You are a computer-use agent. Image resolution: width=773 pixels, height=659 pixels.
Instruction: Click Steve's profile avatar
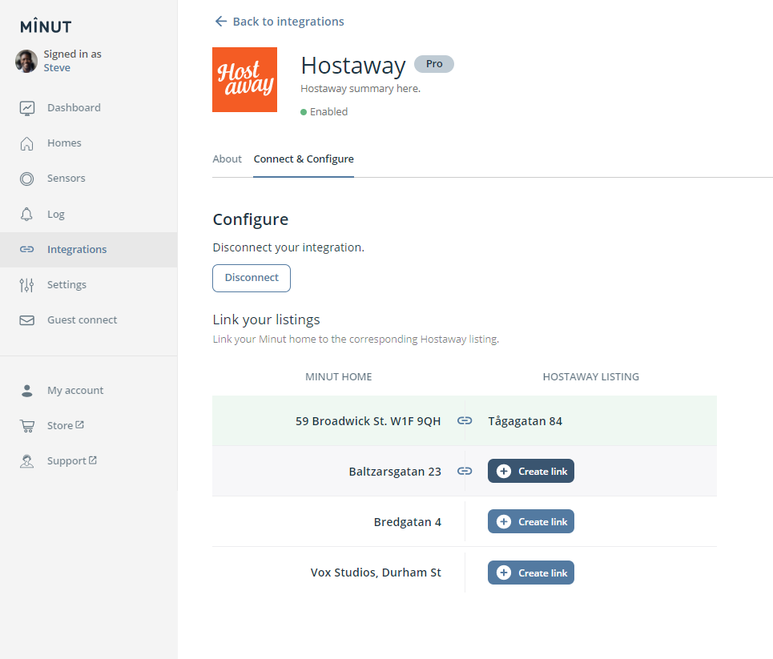coord(26,61)
